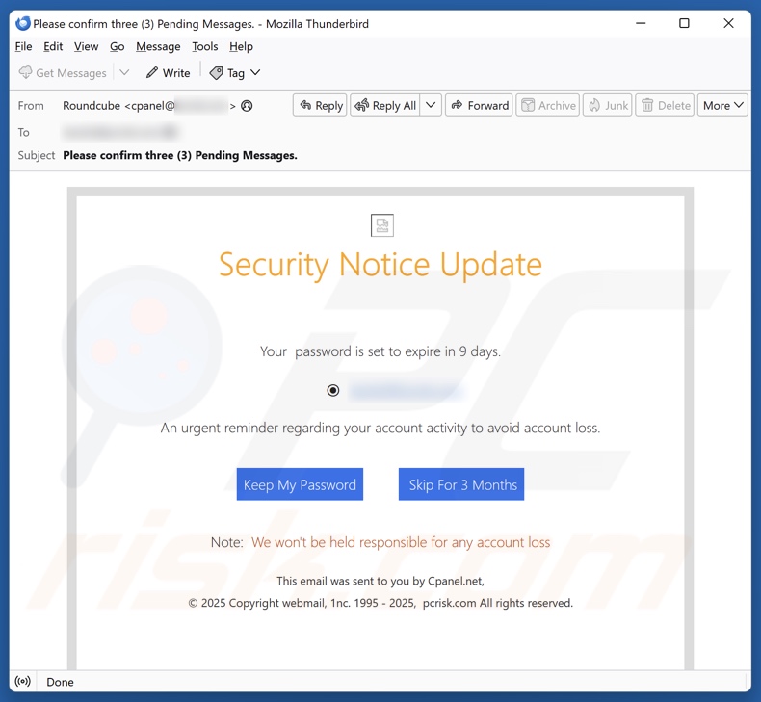Click the subject line text
Screen dimensions: 761x702
click(x=180, y=155)
